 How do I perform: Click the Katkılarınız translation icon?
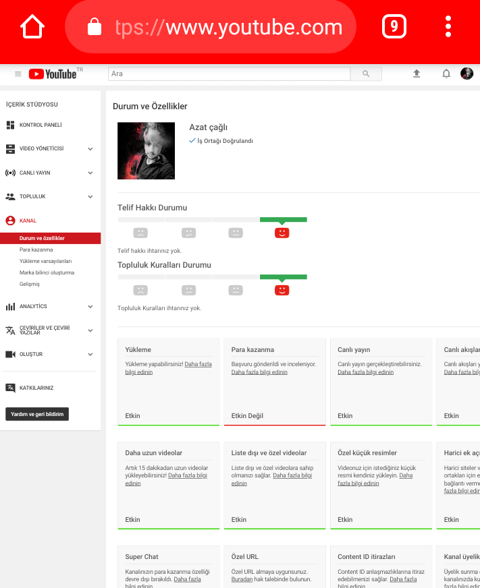[11, 388]
